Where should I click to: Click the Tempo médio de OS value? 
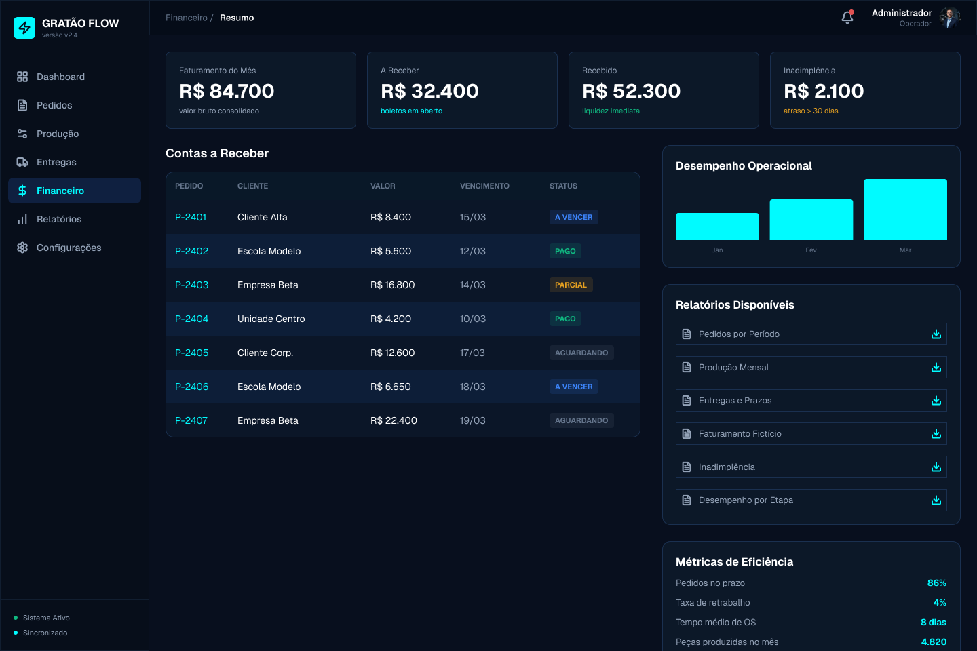[934, 623]
